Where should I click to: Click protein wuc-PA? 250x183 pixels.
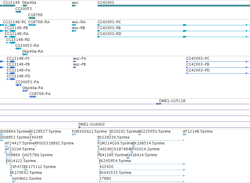click(x=80, y=59)
